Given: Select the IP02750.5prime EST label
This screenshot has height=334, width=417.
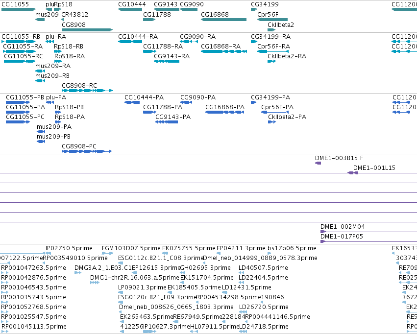Looking at the screenshot, I should [69, 248].
